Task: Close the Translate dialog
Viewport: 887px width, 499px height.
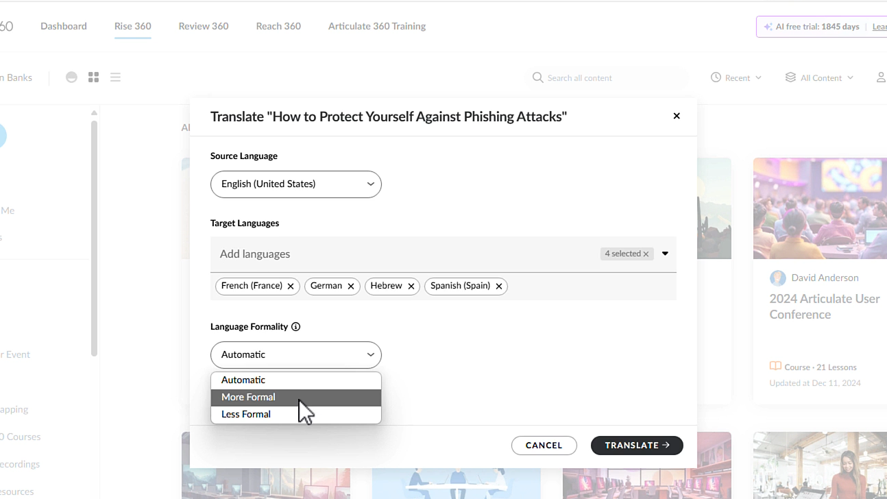Action: [x=677, y=116]
